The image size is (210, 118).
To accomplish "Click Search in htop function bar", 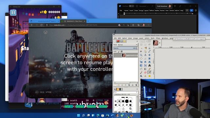I will (x=91, y=107).
